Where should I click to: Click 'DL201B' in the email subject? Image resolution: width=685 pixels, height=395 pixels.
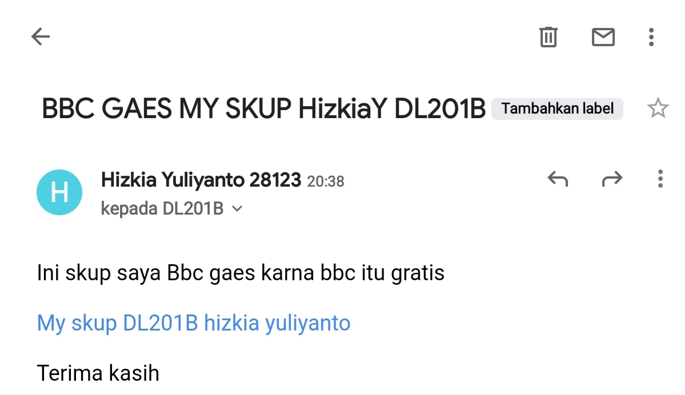click(x=439, y=108)
